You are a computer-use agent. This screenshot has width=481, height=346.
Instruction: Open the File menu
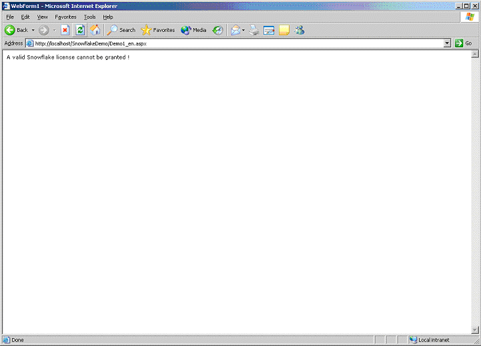click(10, 17)
